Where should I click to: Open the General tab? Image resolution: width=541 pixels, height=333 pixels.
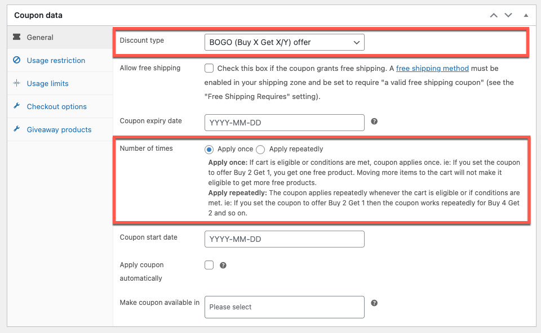[x=60, y=37]
